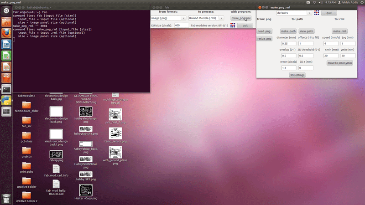This screenshot has width=365, height=205.
Task: Click the jog (mm) input field
Action: (348, 43)
